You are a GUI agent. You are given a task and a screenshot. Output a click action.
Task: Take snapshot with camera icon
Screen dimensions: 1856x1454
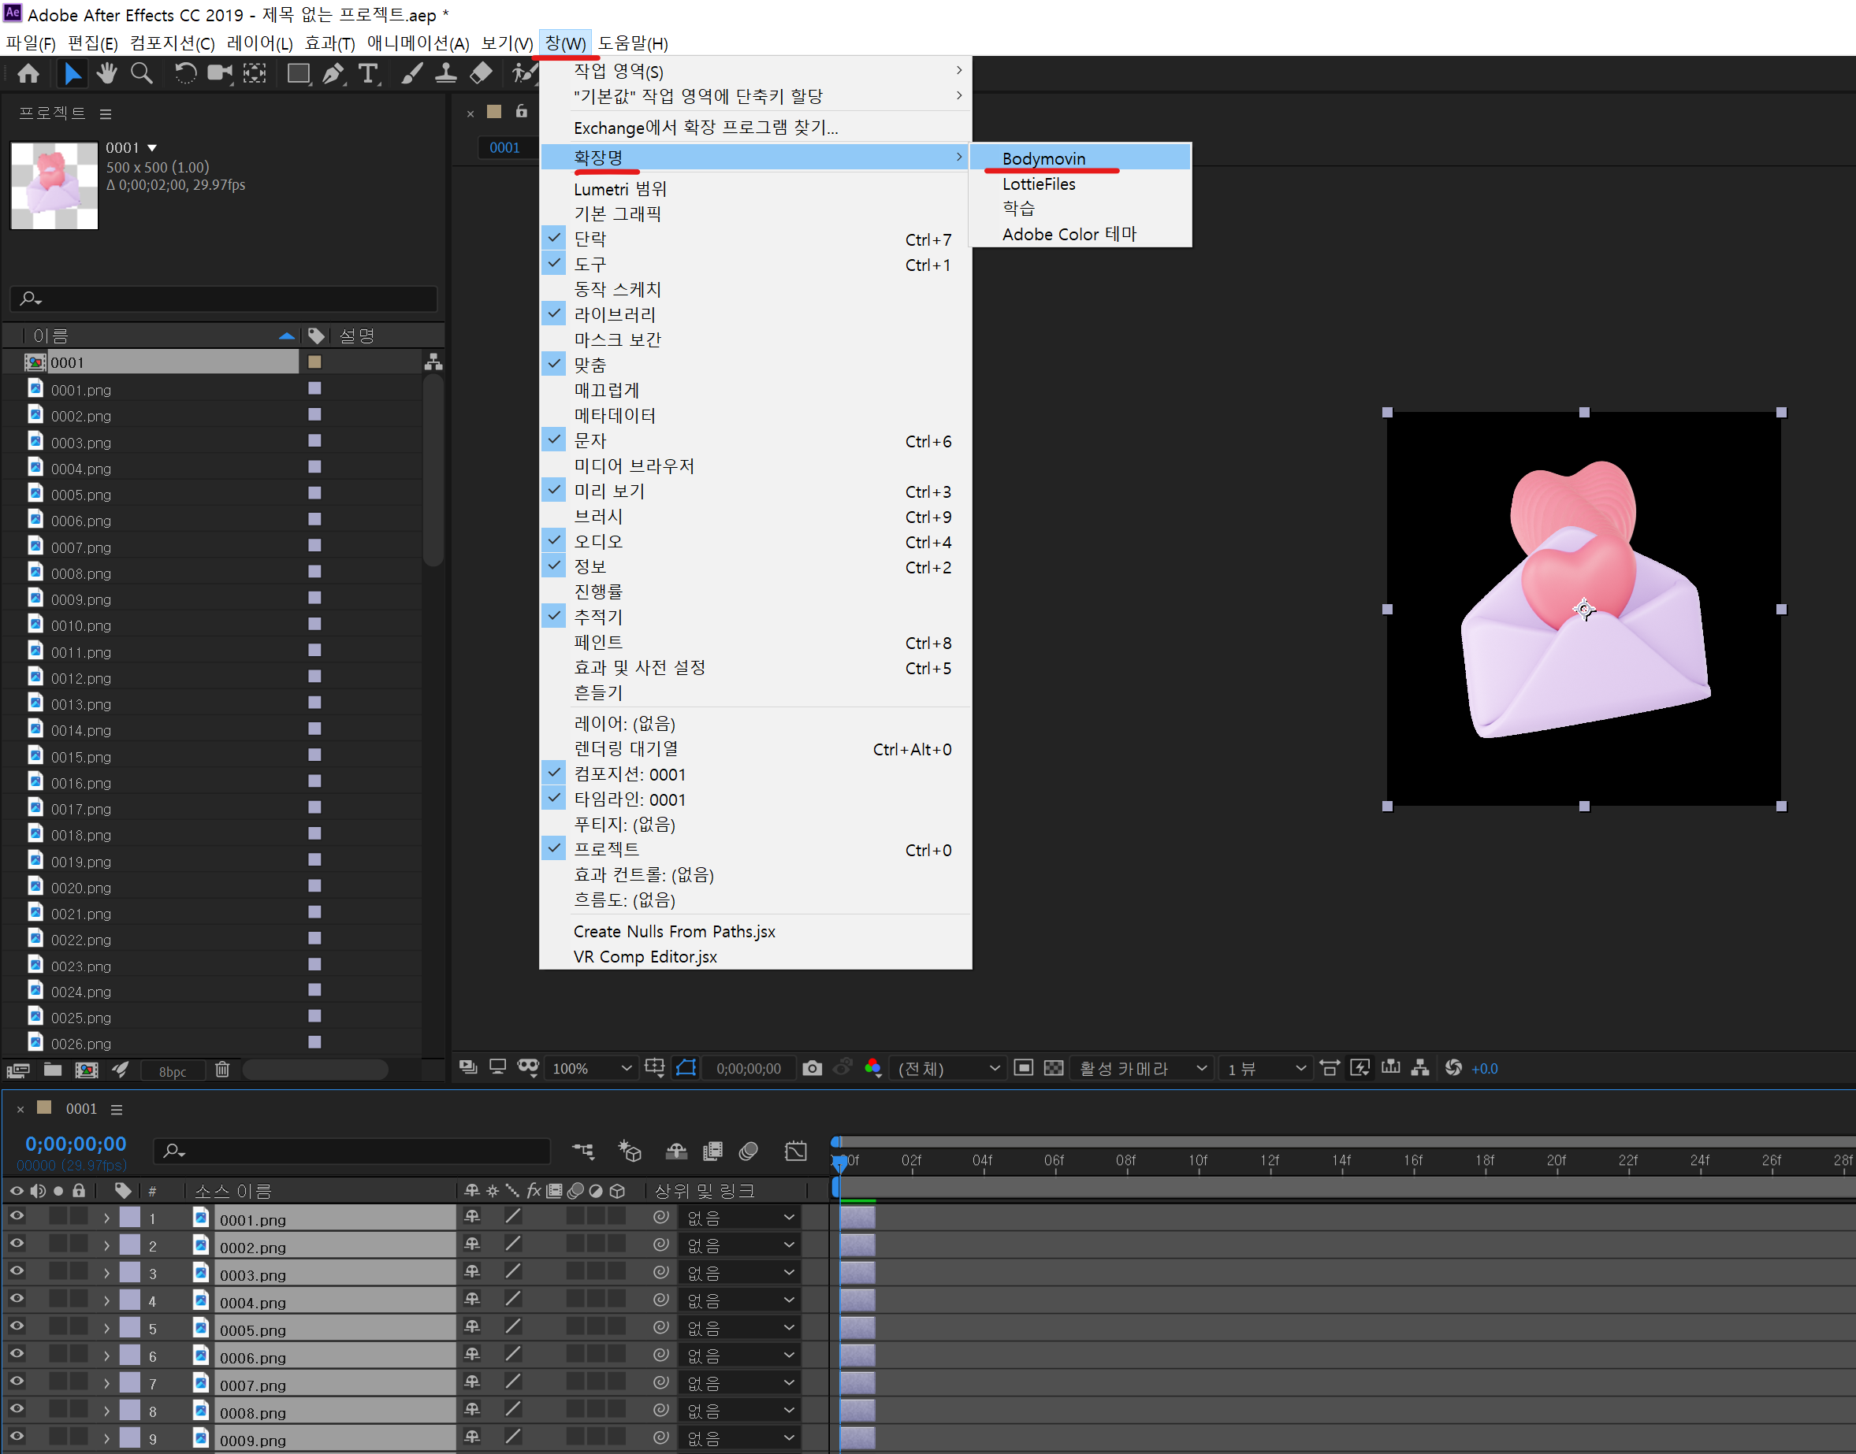click(812, 1068)
